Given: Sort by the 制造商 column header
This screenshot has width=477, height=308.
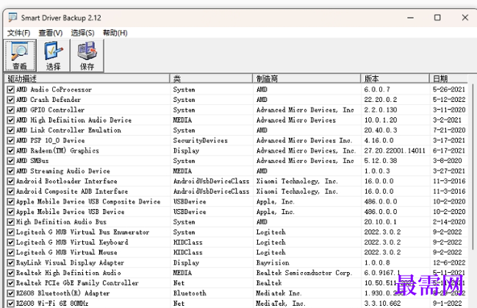Looking at the screenshot, I should click(306, 78).
